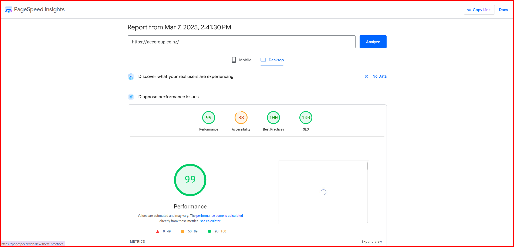Click the PageSpeed Insights title text
This screenshot has height=247, width=514.
(x=39, y=9)
